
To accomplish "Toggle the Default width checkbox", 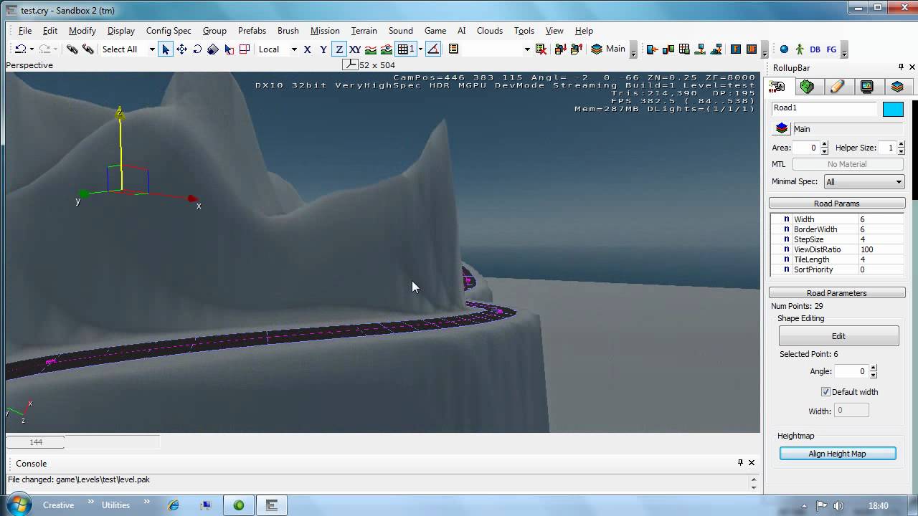I will [826, 392].
